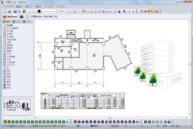
Task: Toggle the grid display icon
Action: [x=75, y=12]
